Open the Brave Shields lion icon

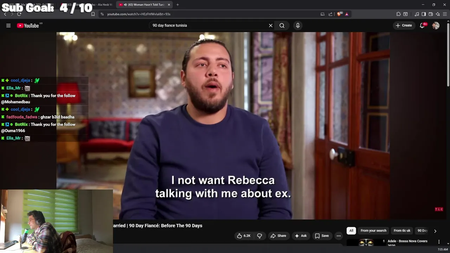[x=339, y=14]
